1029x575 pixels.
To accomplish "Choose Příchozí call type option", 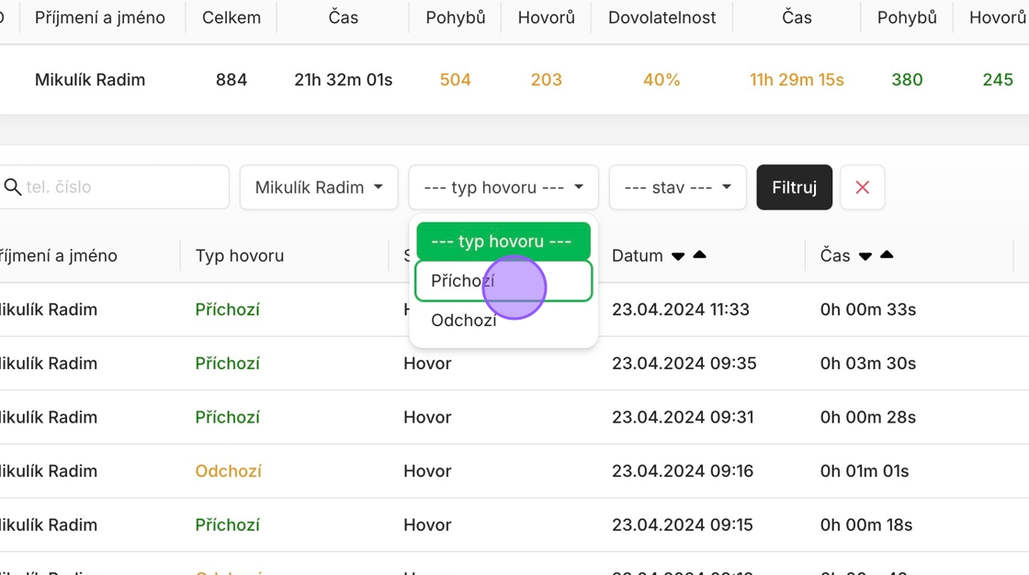I will [x=503, y=281].
